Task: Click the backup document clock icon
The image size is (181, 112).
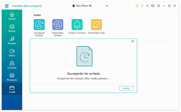Action: coord(84,56)
